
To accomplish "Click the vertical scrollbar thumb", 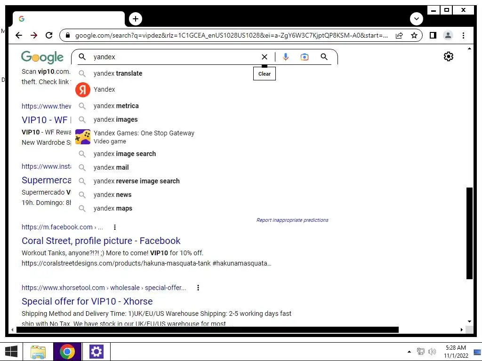I will [469, 233].
